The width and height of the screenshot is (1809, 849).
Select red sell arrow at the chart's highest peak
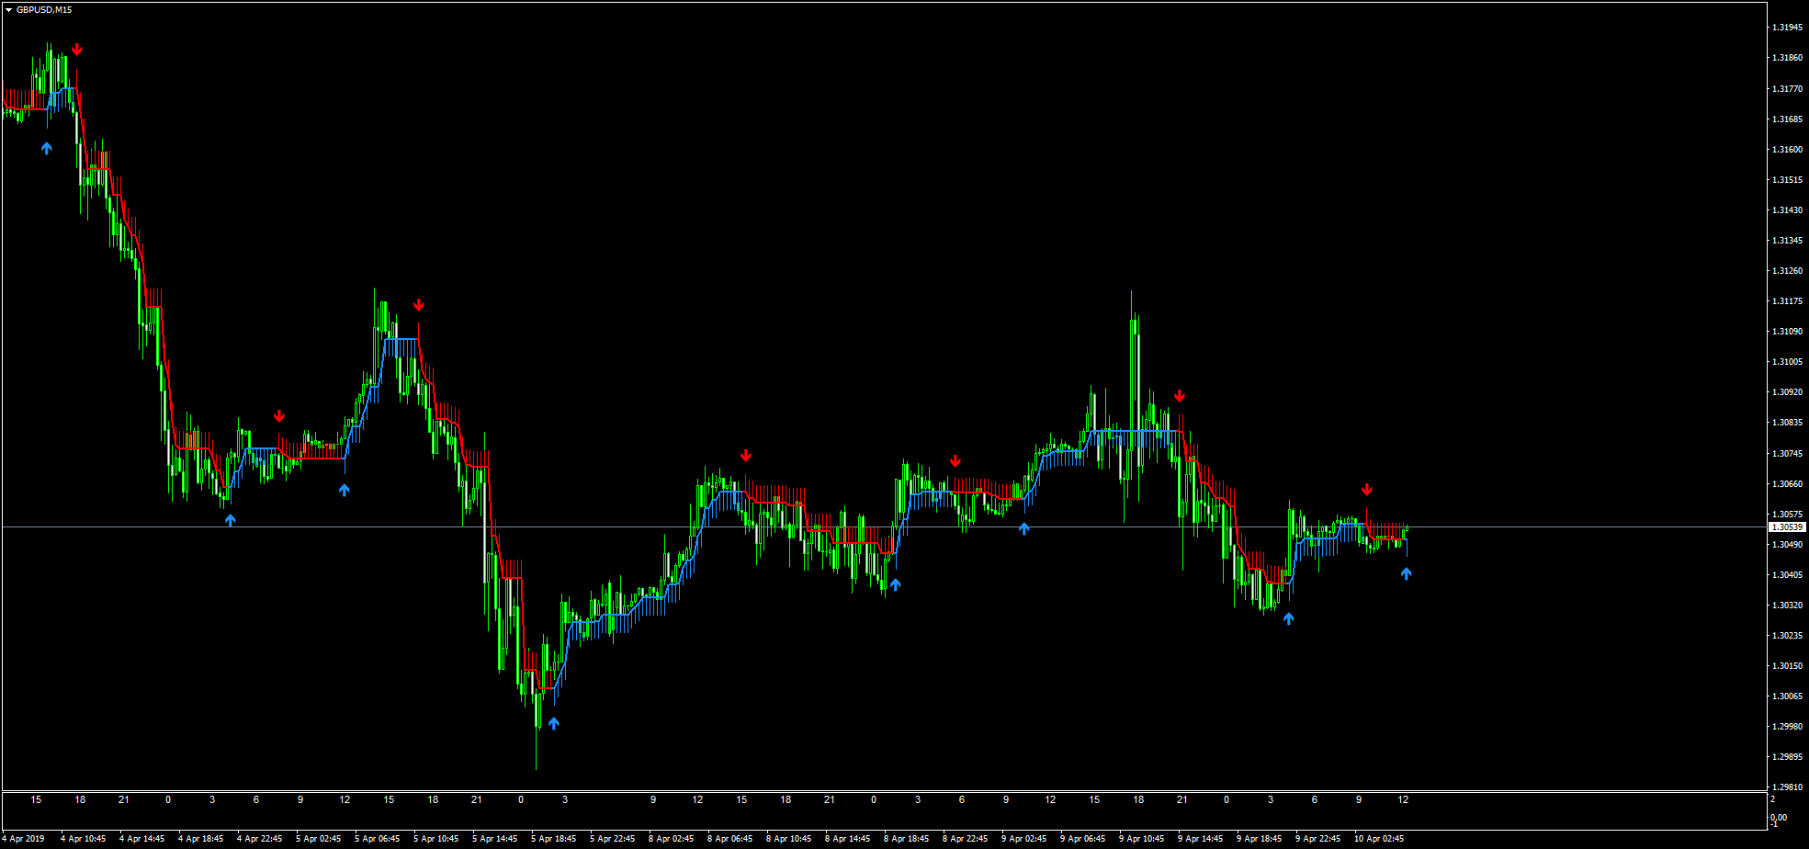tap(77, 50)
